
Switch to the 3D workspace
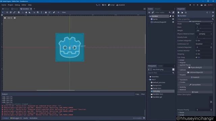point(104,5)
